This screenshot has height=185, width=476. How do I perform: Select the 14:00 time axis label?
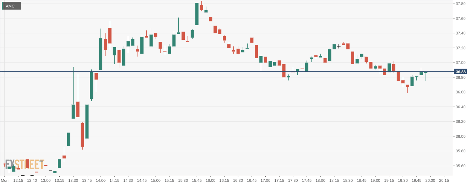click(x=101, y=180)
